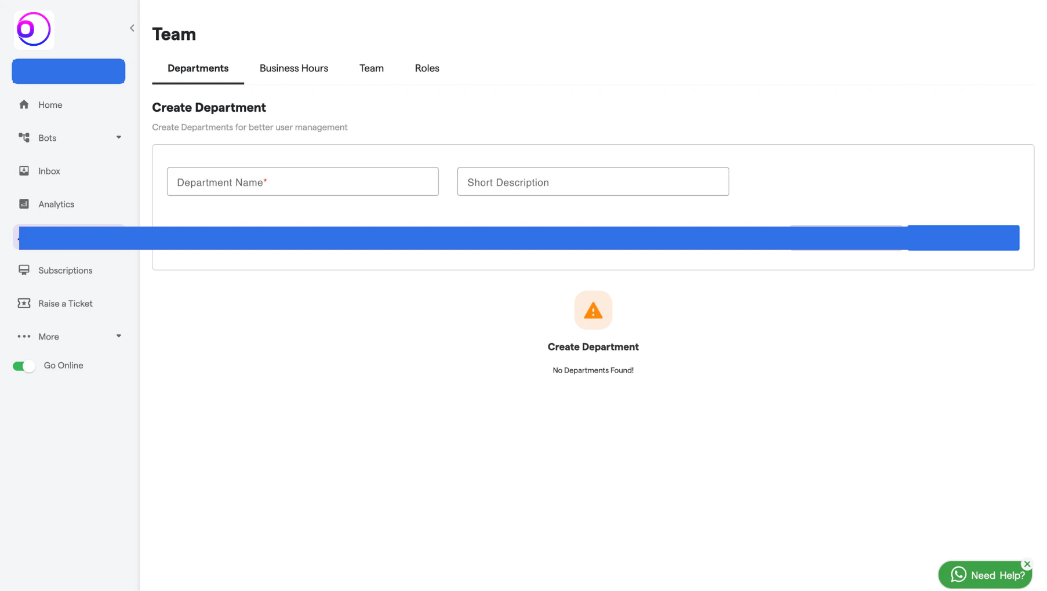1047x591 pixels.
Task: Expand the Bots submenu arrow
Action: click(119, 137)
